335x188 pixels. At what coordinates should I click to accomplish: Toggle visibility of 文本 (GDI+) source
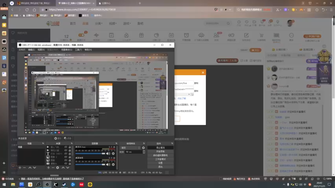click(x=66, y=154)
